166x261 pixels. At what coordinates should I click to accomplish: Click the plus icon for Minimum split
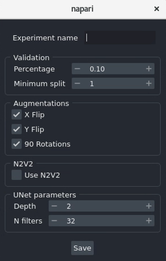pyautogui.click(x=149, y=83)
